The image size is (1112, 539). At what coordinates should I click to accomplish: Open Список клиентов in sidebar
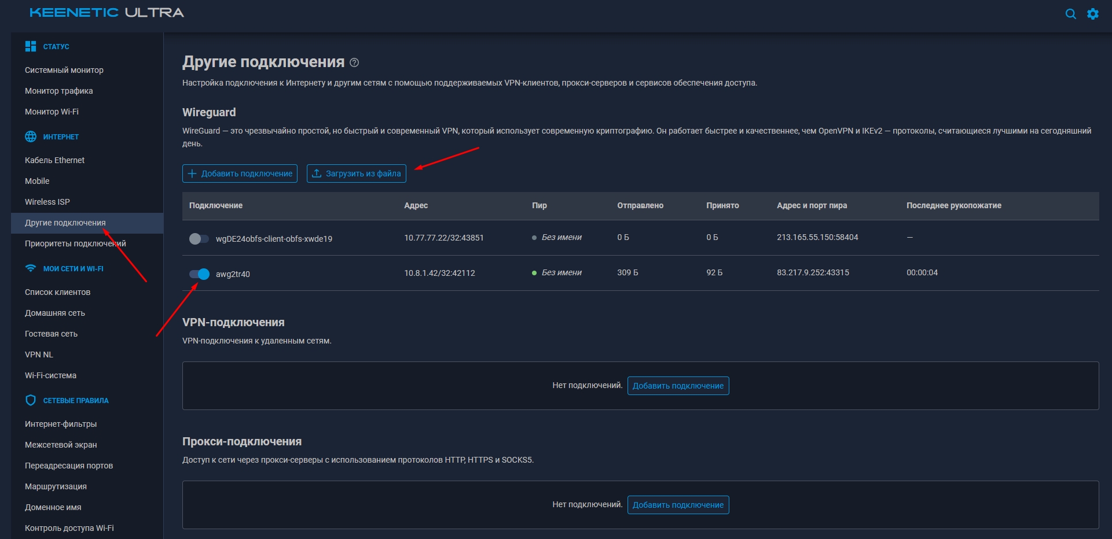tap(57, 292)
